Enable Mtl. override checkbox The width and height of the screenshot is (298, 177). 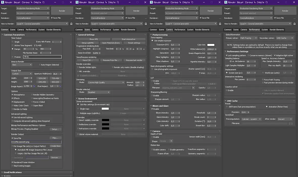[x=78, y=72]
